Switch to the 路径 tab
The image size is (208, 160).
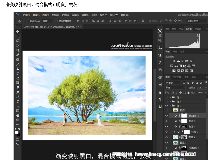175,52
